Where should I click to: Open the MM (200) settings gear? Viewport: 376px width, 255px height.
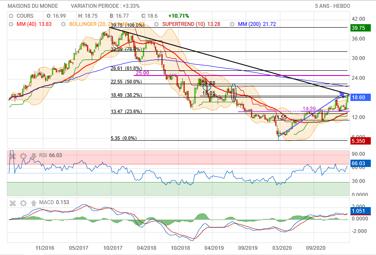tap(232, 24)
